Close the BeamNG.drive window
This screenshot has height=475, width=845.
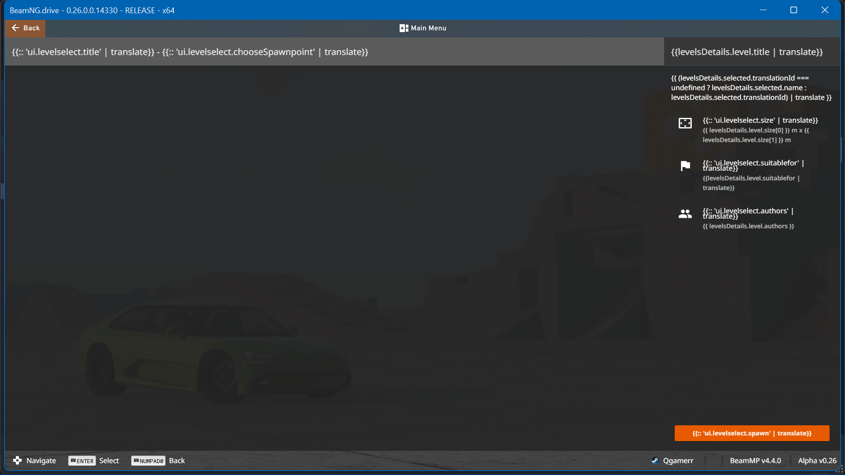click(825, 10)
